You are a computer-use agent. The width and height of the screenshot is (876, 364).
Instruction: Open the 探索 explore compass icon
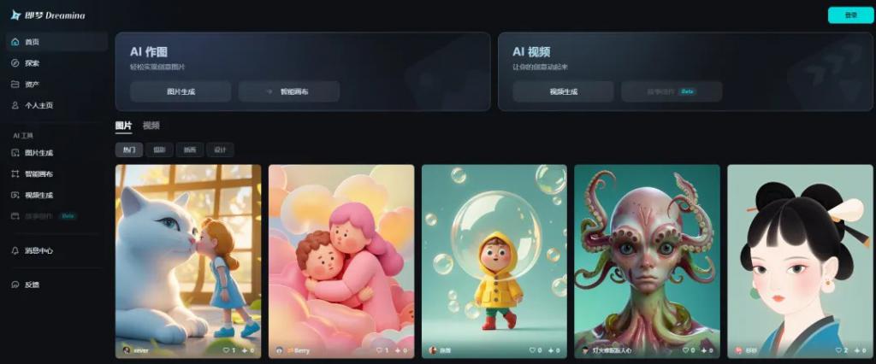coord(15,63)
